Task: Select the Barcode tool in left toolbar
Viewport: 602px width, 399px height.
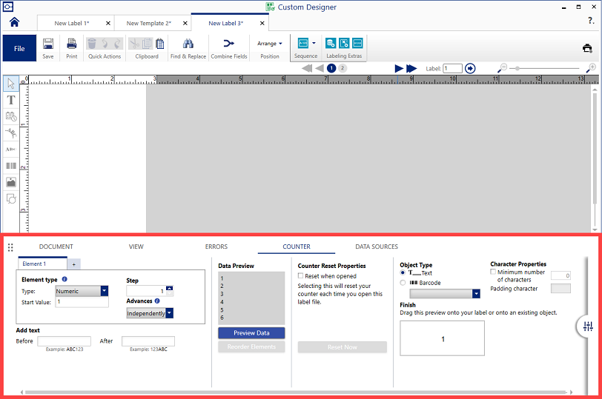Action: tap(11, 166)
